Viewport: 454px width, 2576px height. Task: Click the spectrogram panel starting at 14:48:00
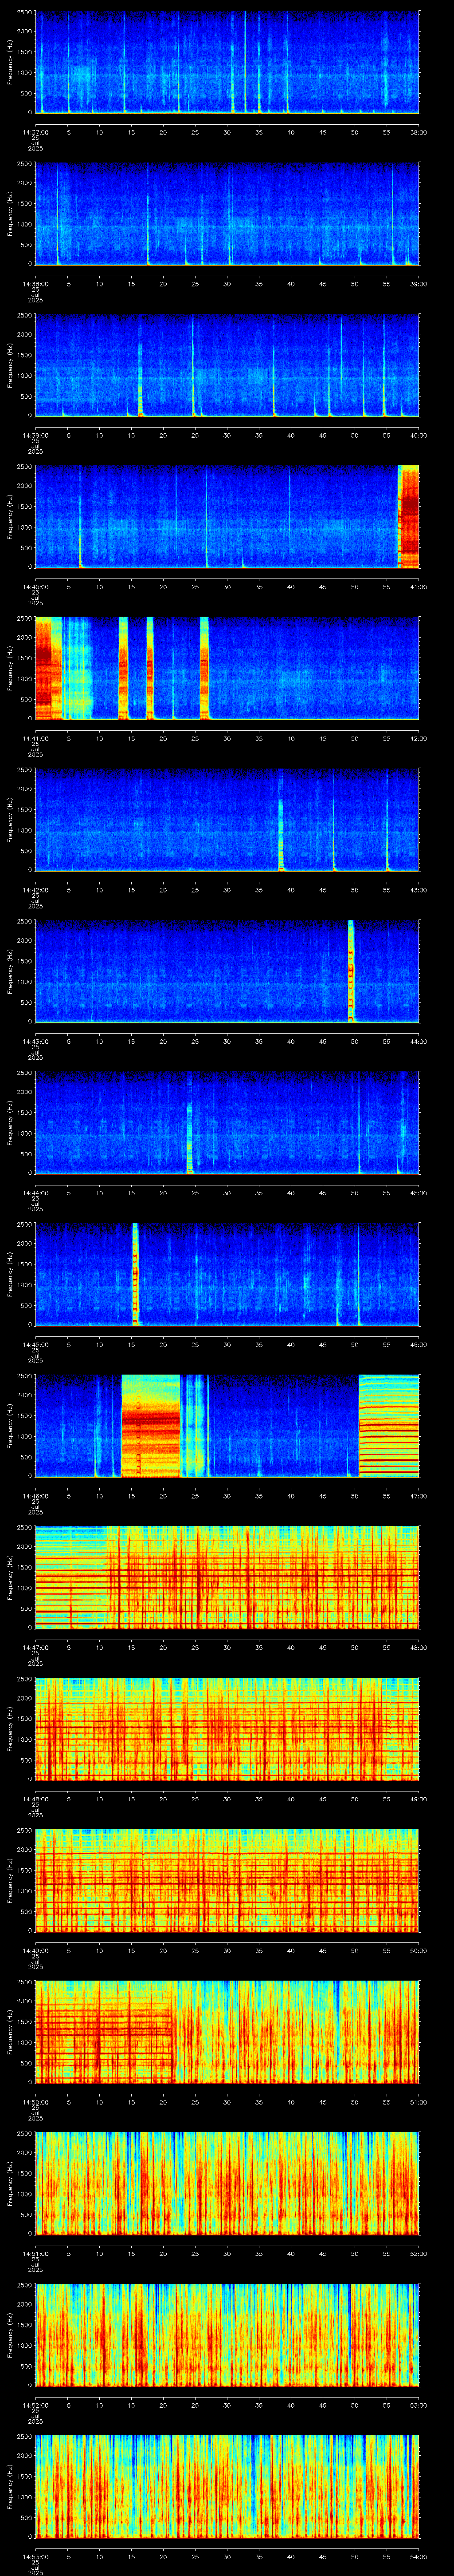pos(227,1729)
